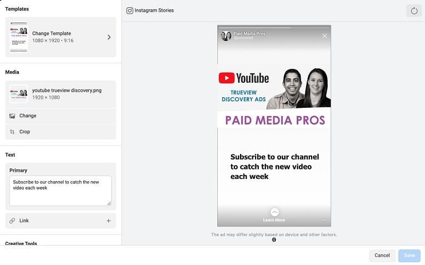Click the youtube trueview discovery.png file name
The image size is (425, 265).
tap(67, 90)
